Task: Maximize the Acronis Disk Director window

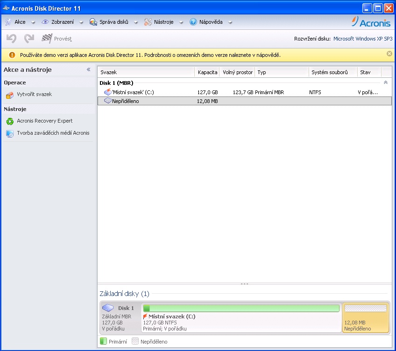Action: click(378, 8)
